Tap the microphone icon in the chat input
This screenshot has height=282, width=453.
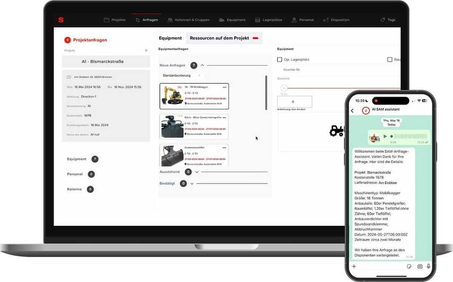tap(428, 266)
